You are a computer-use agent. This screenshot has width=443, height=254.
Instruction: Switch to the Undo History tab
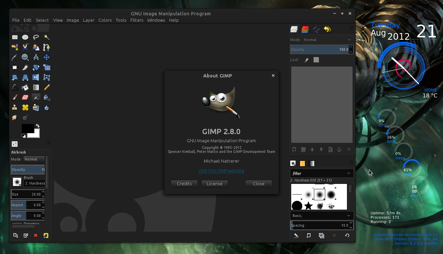(x=327, y=30)
